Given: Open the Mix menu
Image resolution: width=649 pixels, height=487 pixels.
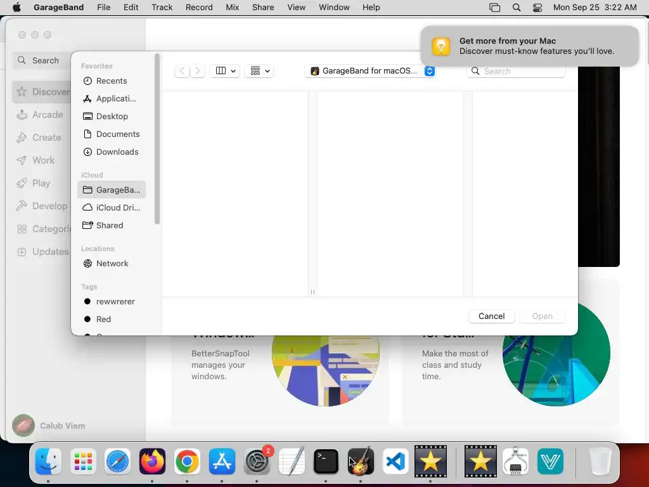Looking at the screenshot, I should tap(232, 8).
